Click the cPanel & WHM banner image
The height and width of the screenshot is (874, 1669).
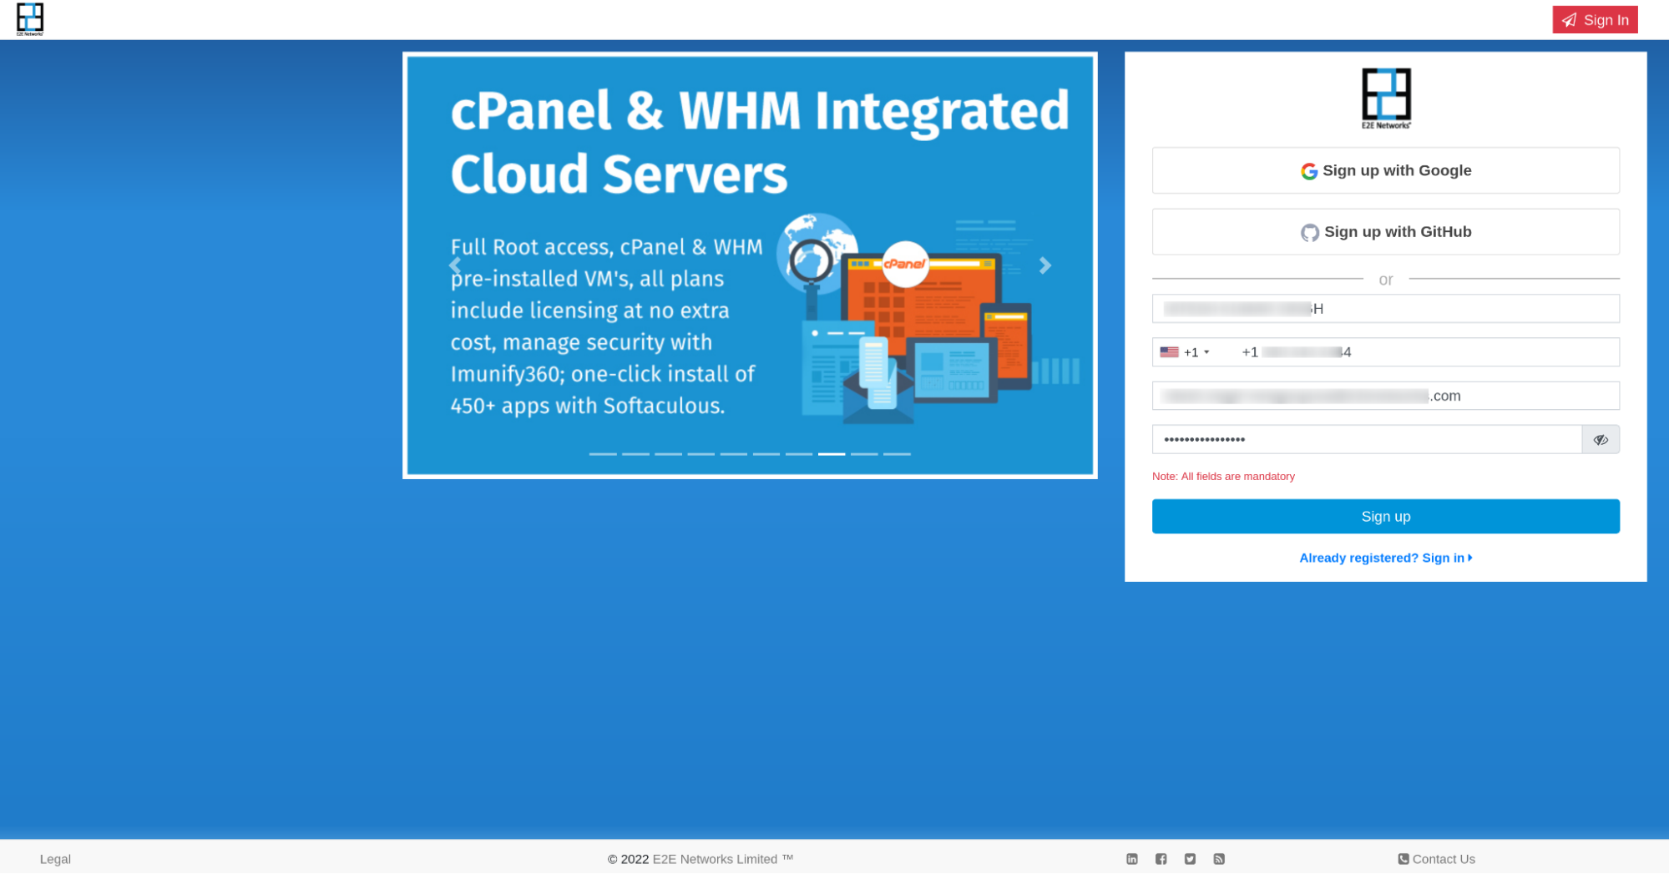coord(750,265)
